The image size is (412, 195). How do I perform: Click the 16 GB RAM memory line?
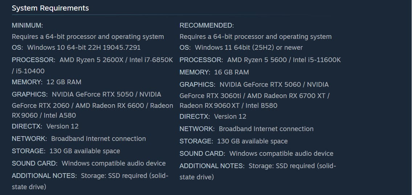pos(214,72)
